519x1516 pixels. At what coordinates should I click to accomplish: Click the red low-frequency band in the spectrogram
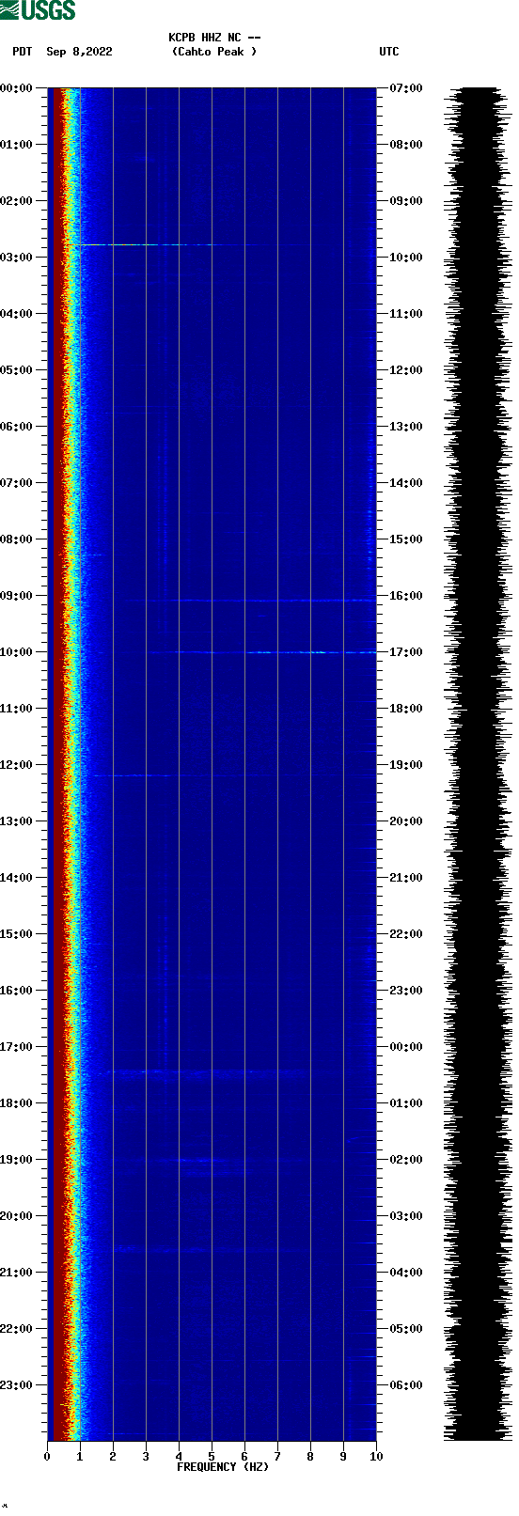click(x=58, y=764)
